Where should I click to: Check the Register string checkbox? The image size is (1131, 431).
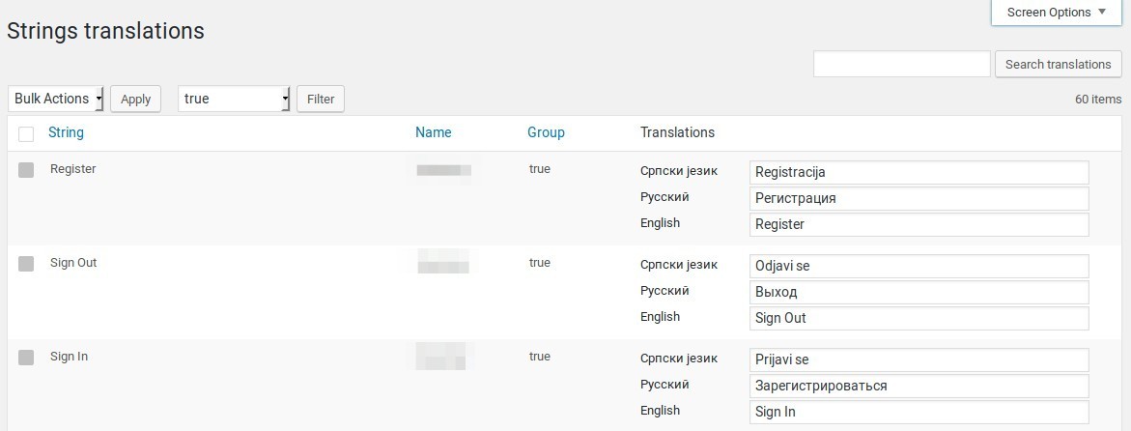[26, 170]
